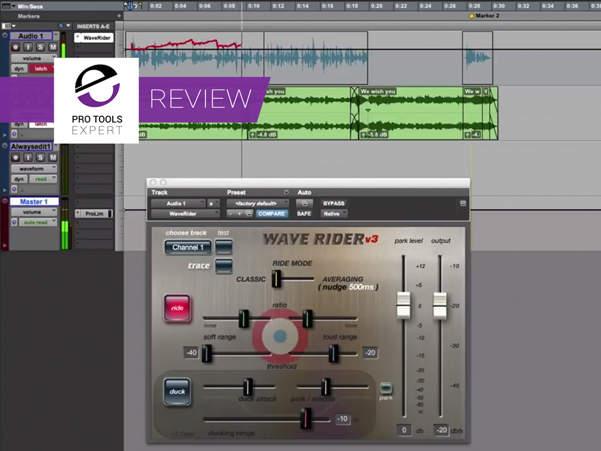Click the ducking range -10 value field
This screenshot has width=601, height=451.
[x=342, y=418]
